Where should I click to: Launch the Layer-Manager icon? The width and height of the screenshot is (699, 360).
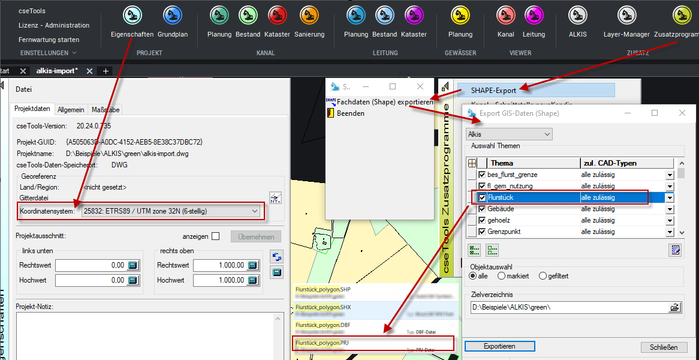(626, 15)
